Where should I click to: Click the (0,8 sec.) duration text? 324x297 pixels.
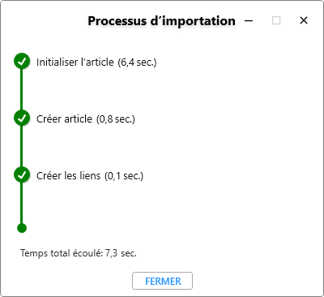click(116, 119)
